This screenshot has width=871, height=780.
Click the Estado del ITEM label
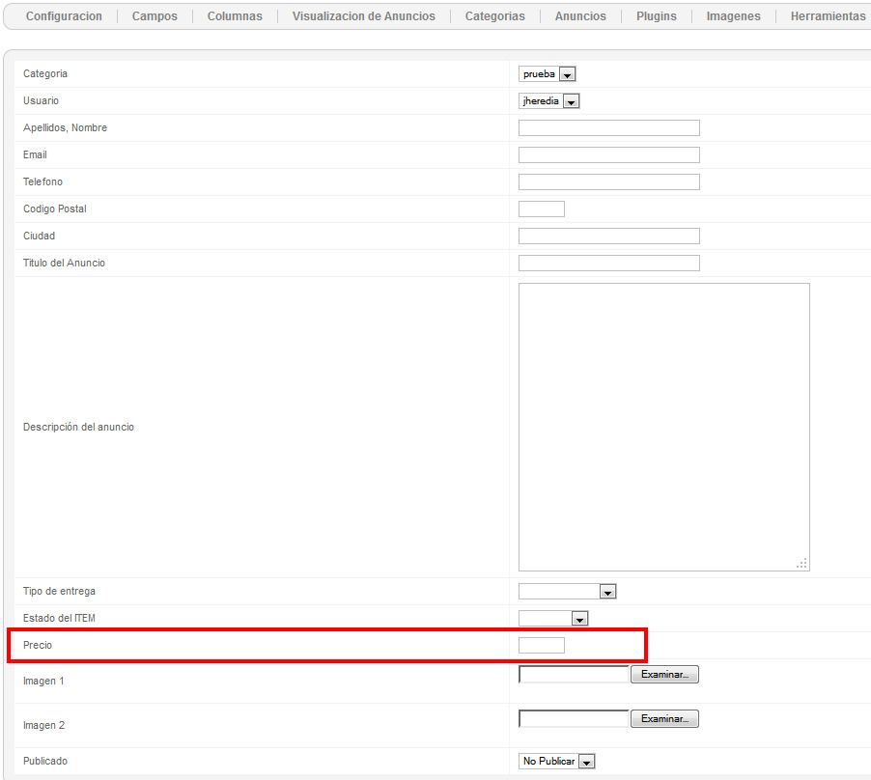(59, 618)
